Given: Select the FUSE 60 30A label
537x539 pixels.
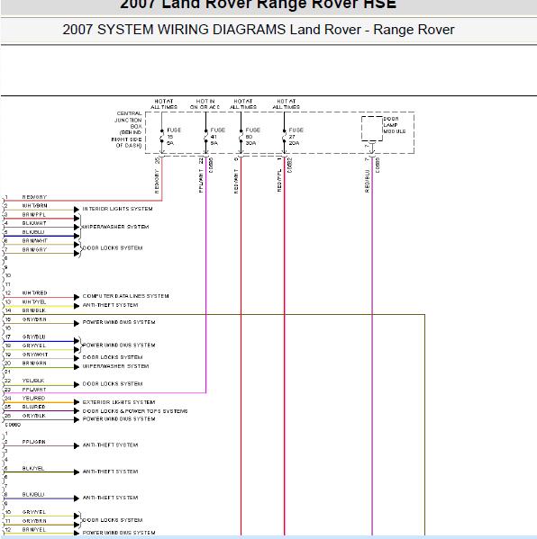Looking at the screenshot, I should click(x=252, y=137).
